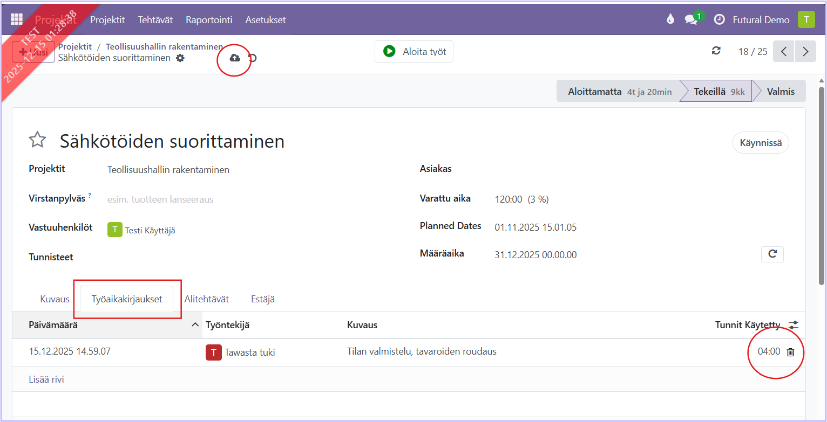Open the clock activities icon
The width and height of the screenshot is (827, 422).
click(719, 20)
